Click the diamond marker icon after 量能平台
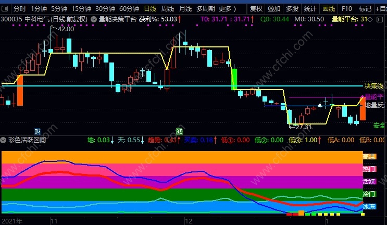Image resolution: width=387 pixels, height=225 pixels. pos(370,19)
